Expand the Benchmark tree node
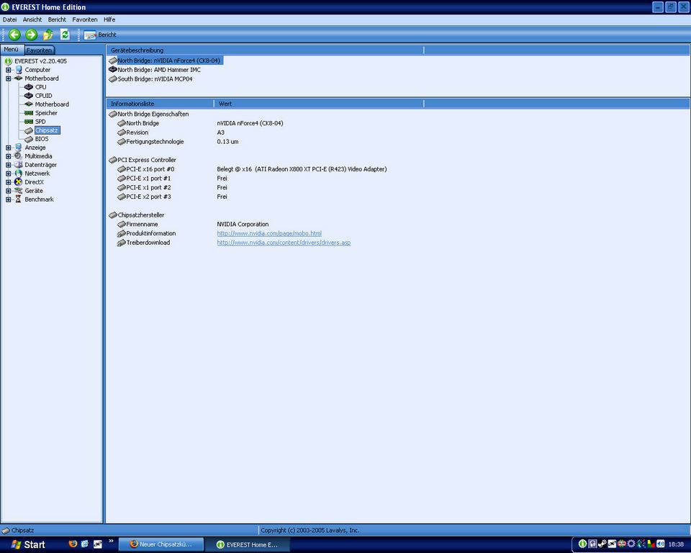Viewport: 691px width, 553px height. [x=9, y=199]
